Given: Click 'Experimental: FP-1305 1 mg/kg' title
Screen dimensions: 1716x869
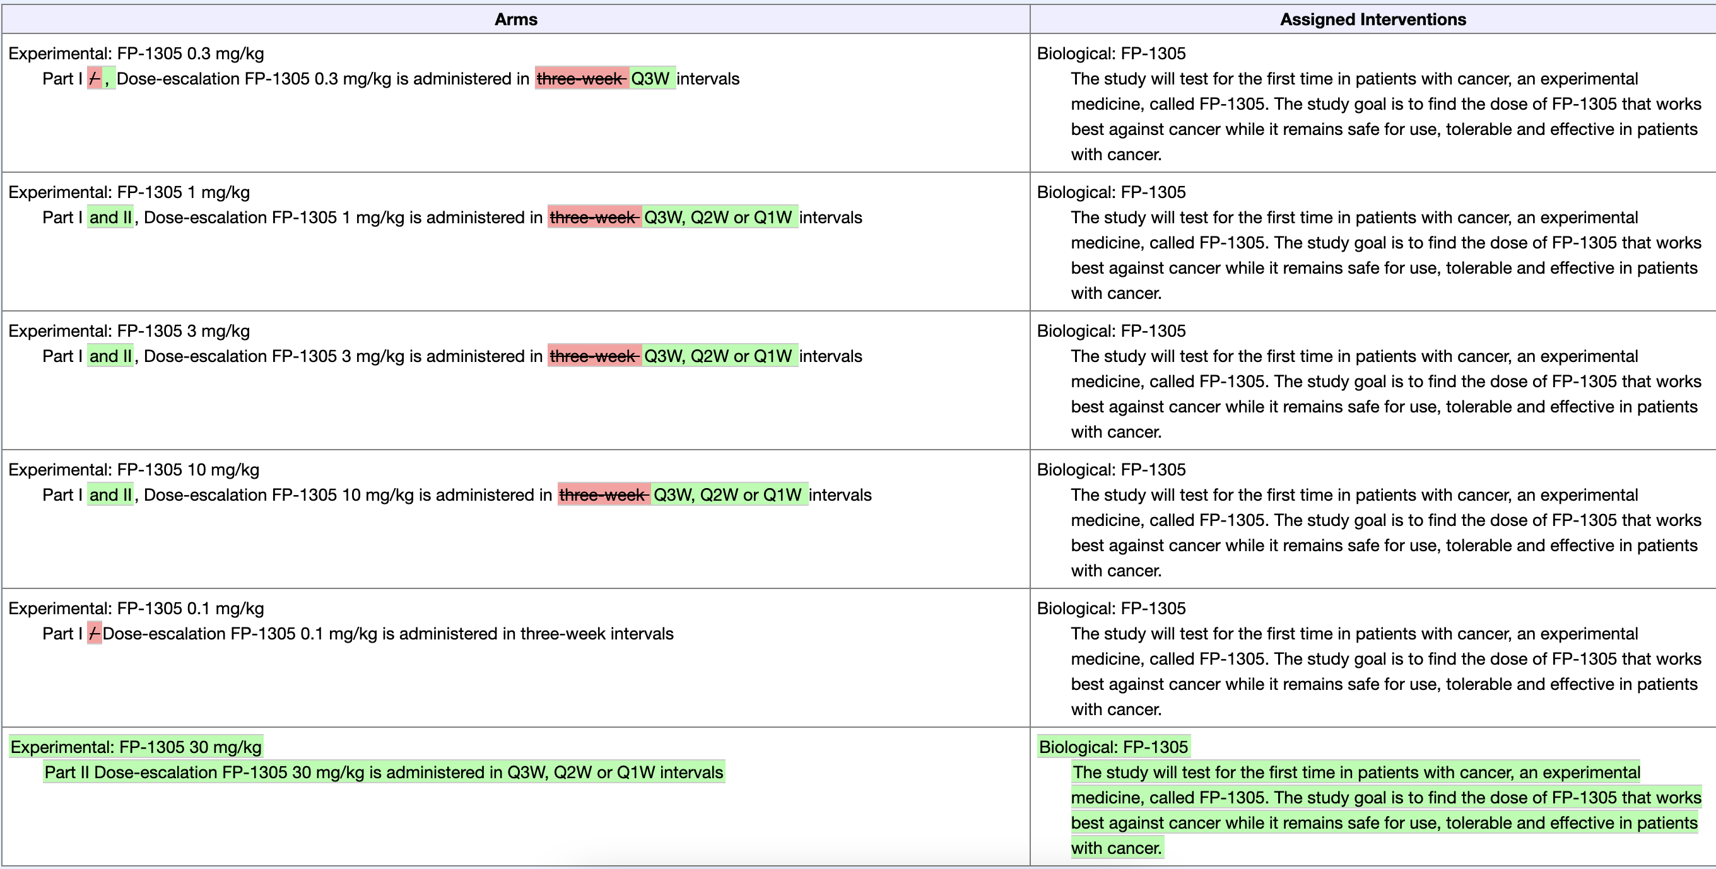Looking at the screenshot, I should click(129, 192).
